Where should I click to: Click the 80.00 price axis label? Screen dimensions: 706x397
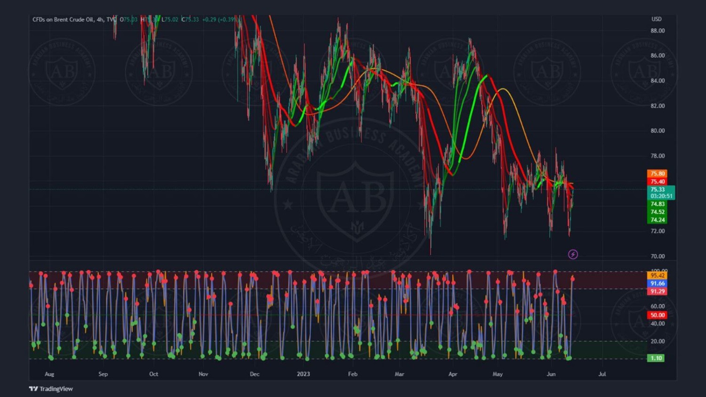658,131
